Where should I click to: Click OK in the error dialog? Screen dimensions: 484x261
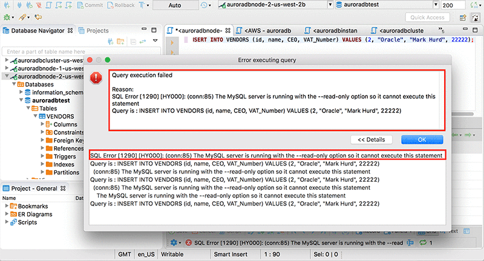422,140
